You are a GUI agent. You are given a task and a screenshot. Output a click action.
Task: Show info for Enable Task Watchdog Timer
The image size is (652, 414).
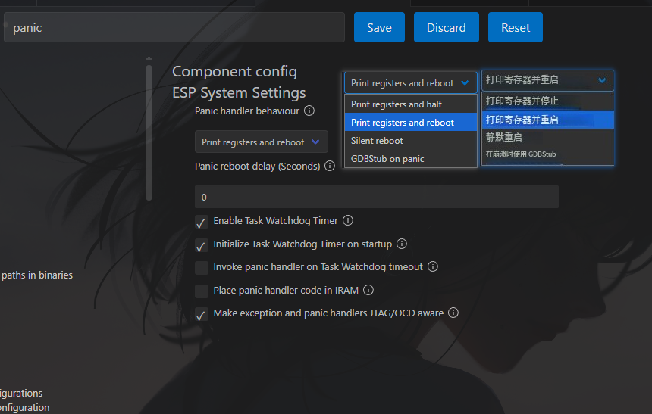(348, 220)
